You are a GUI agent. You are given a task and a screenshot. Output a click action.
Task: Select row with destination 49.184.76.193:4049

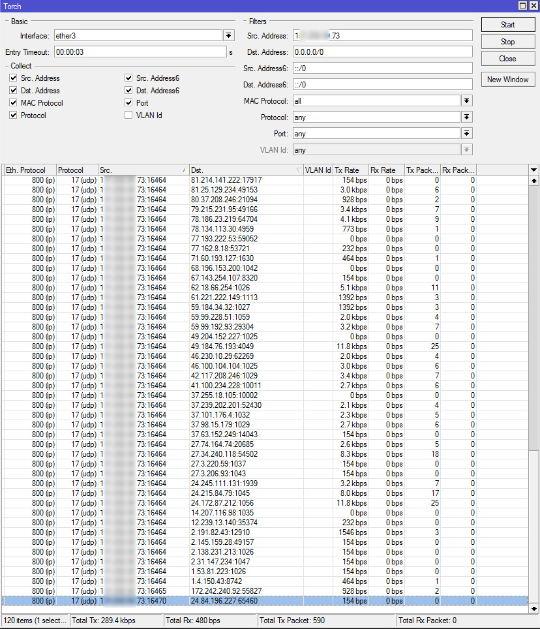[x=265, y=346]
